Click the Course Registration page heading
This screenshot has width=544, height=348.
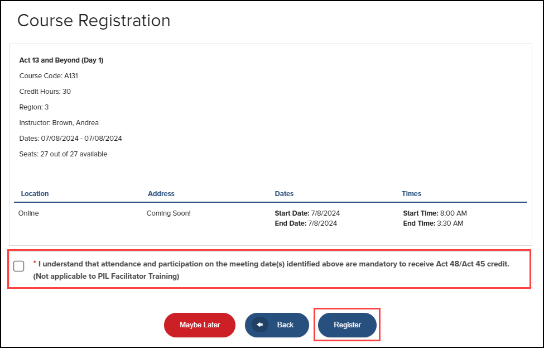coord(94,21)
